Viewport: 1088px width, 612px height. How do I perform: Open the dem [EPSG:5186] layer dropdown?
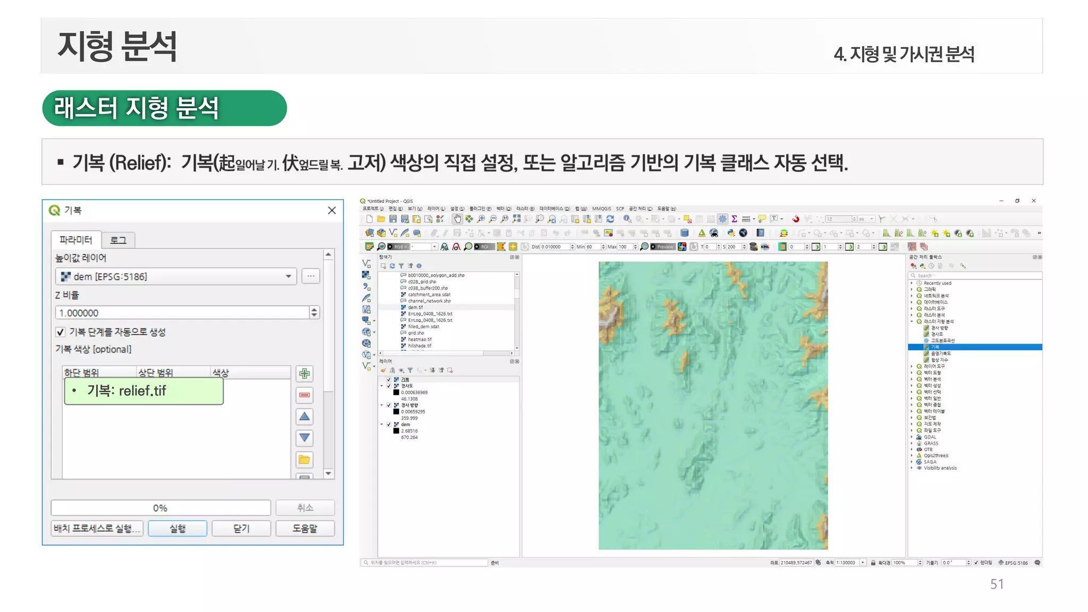pyautogui.click(x=288, y=276)
